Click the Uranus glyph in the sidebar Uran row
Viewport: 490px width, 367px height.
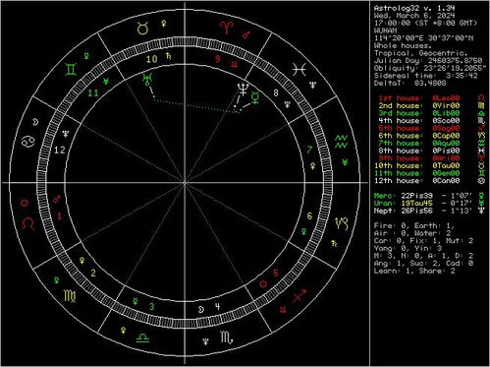pyautogui.click(x=481, y=204)
